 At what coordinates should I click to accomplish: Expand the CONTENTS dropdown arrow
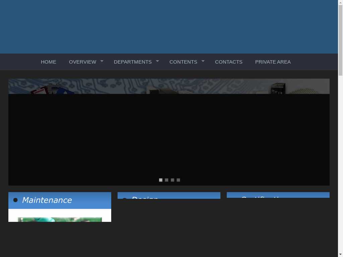coord(203,61)
